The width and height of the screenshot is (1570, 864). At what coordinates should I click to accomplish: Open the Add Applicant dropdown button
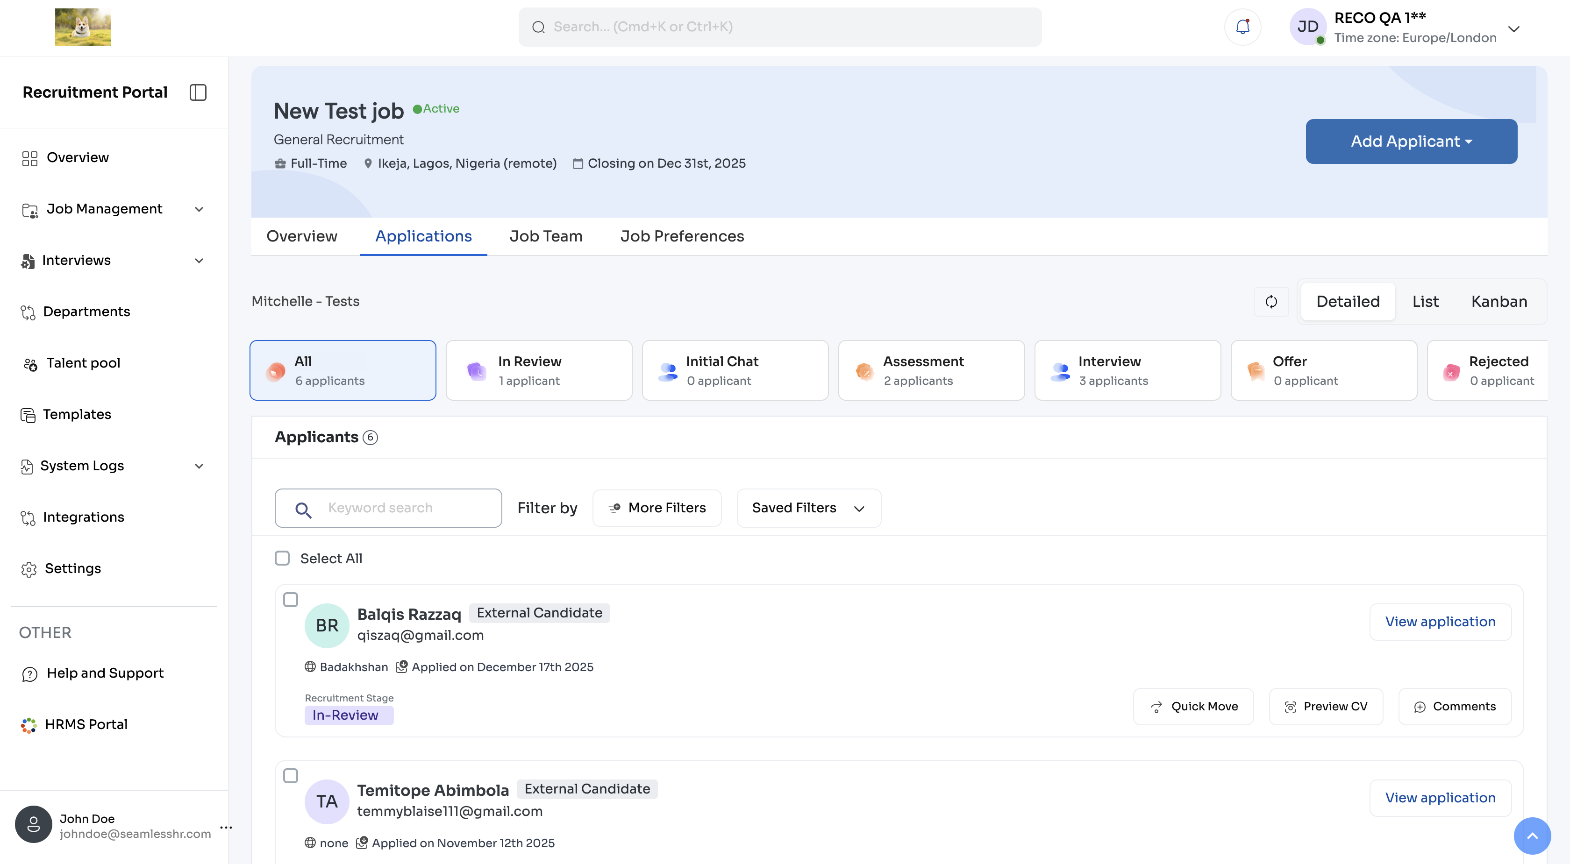pyautogui.click(x=1411, y=142)
